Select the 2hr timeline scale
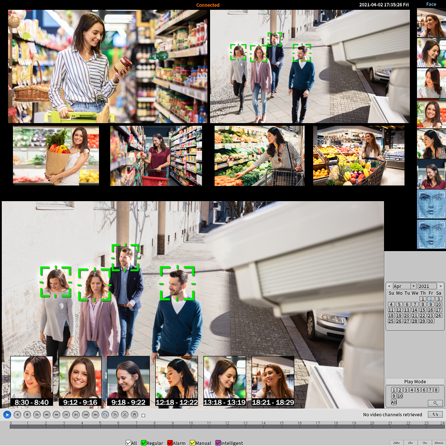 (410, 443)
